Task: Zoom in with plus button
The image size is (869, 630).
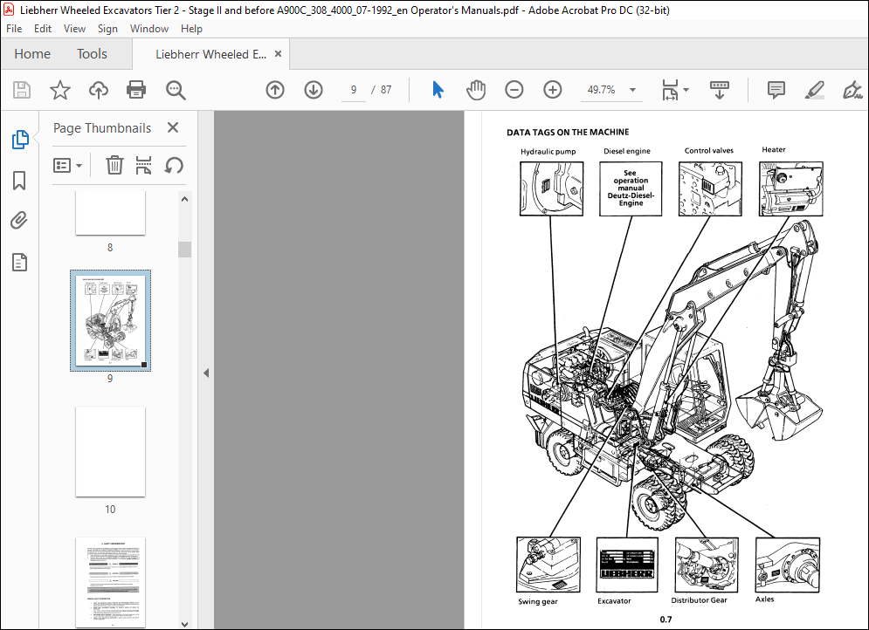Action: point(552,90)
